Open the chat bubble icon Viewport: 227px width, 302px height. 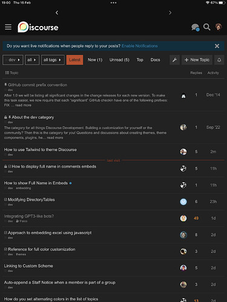click(x=195, y=27)
